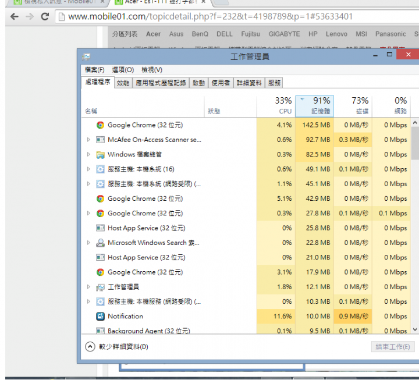Click the gear icon for 服務主機: 本機系統 (16)
Screen dimensions: 419x380
[100, 169]
